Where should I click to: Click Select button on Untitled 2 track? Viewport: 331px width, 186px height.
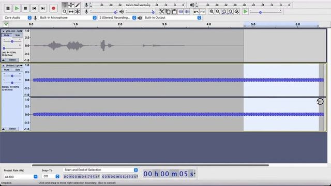click(12, 129)
